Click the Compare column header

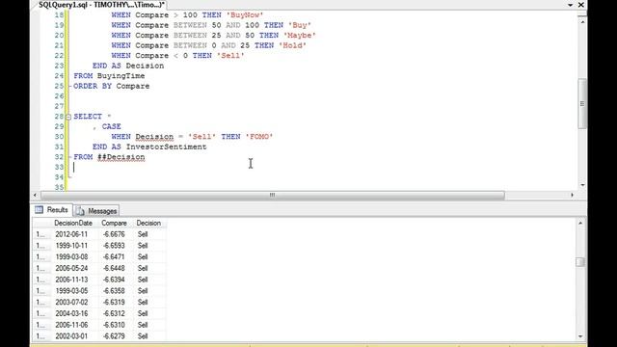coord(114,223)
